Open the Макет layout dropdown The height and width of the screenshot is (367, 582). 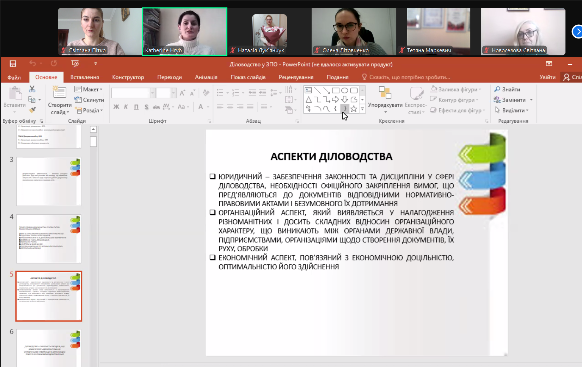89,89
